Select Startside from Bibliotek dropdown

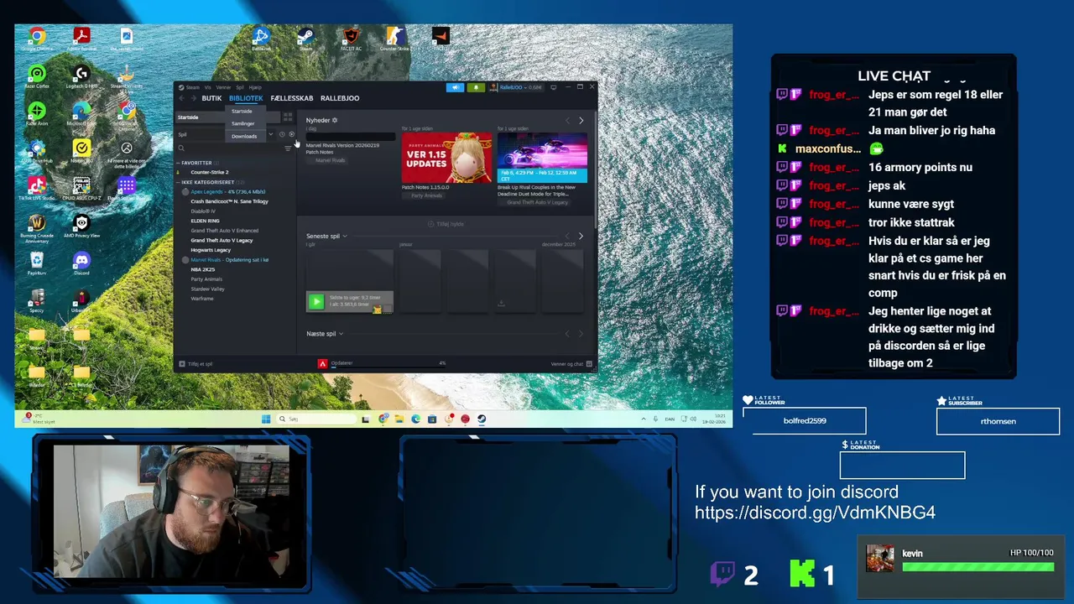pyautogui.click(x=242, y=111)
